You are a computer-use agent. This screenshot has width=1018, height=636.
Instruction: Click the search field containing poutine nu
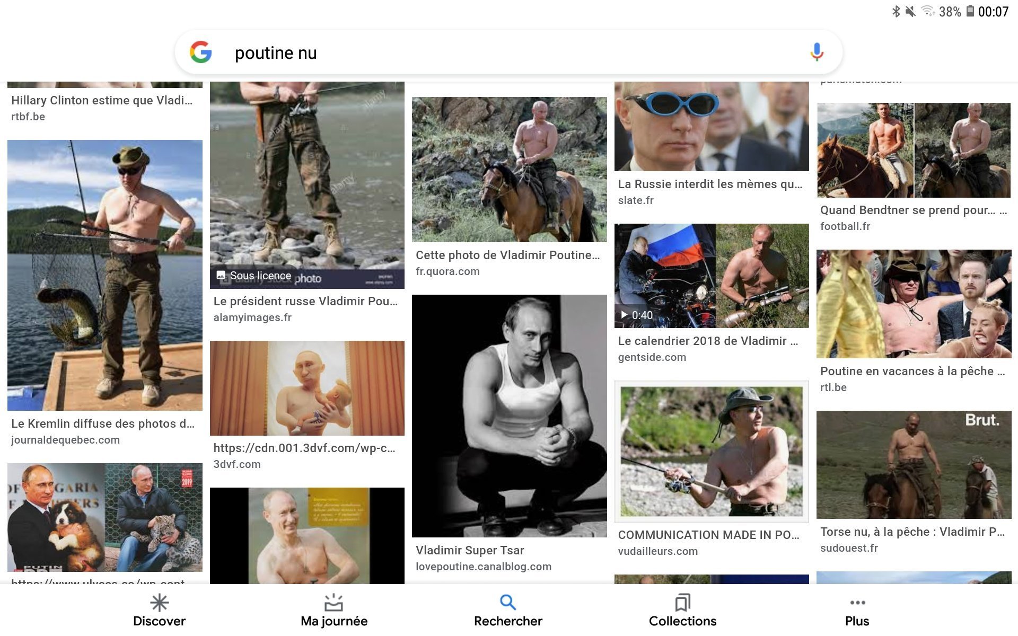point(509,52)
